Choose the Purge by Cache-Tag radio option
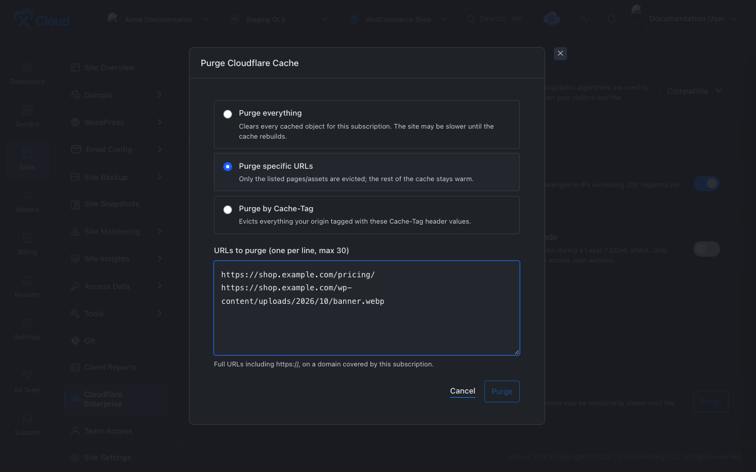 [x=227, y=209]
